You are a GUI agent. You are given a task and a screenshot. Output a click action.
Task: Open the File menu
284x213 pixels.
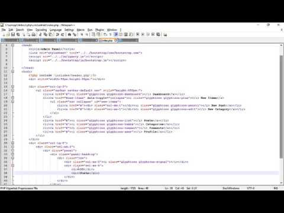(x=4, y=30)
